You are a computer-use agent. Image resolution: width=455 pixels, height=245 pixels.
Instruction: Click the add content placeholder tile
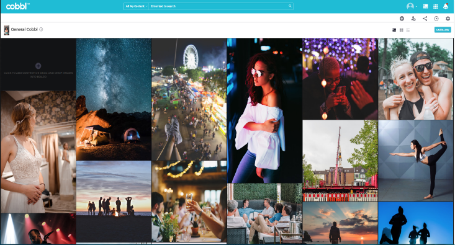click(x=38, y=65)
